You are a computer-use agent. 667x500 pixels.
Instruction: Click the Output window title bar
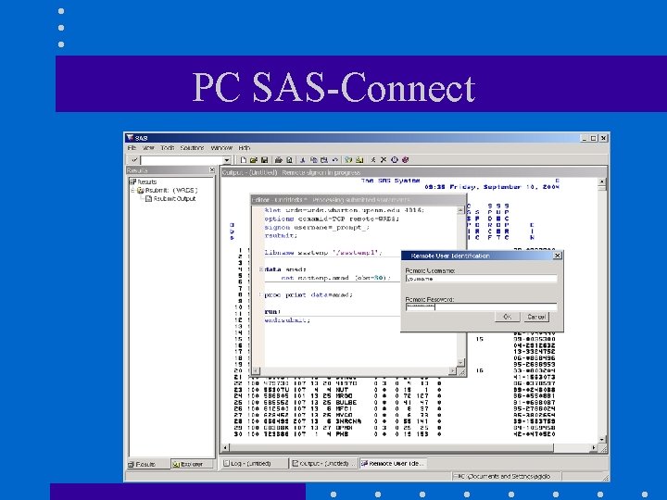413,172
